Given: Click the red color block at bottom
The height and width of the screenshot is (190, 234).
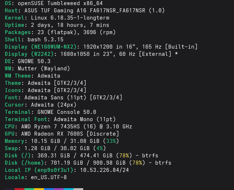Looking at the screenshot, I should coord(19,189).
